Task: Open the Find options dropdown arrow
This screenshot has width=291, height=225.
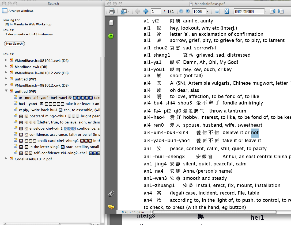Action: [266, 11]
